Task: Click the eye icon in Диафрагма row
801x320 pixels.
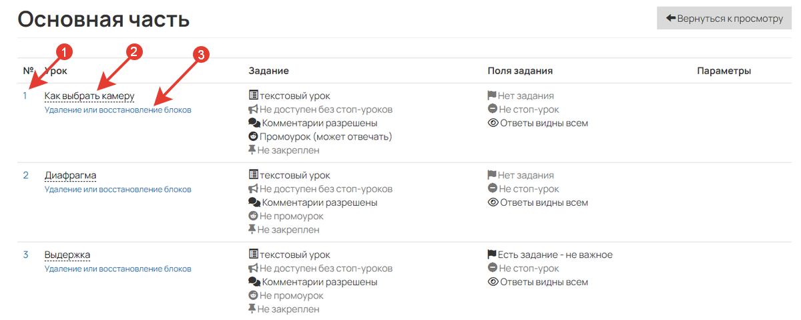Action: 493,202
